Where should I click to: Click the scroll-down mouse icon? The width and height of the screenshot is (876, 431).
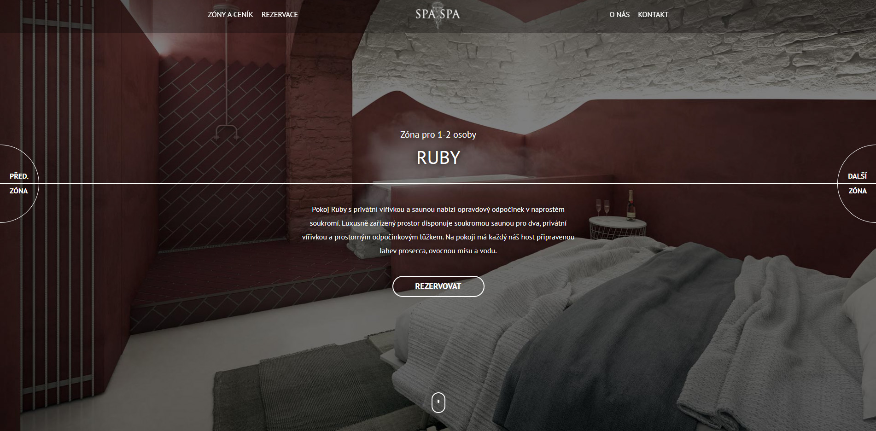coord(438,402)
